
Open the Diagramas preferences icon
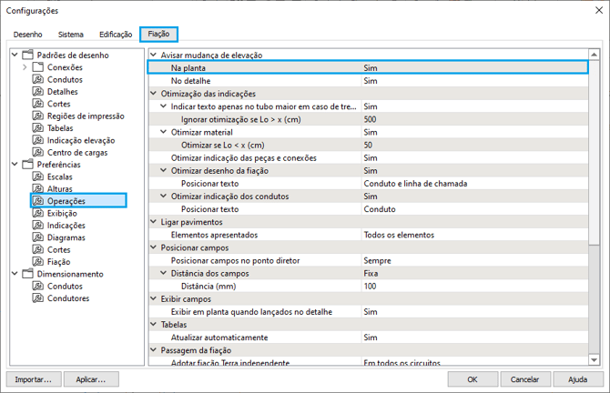coord(38,237)
